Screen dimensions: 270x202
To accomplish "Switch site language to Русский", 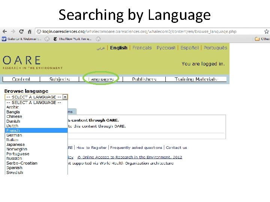I will (x=166, y=48).
